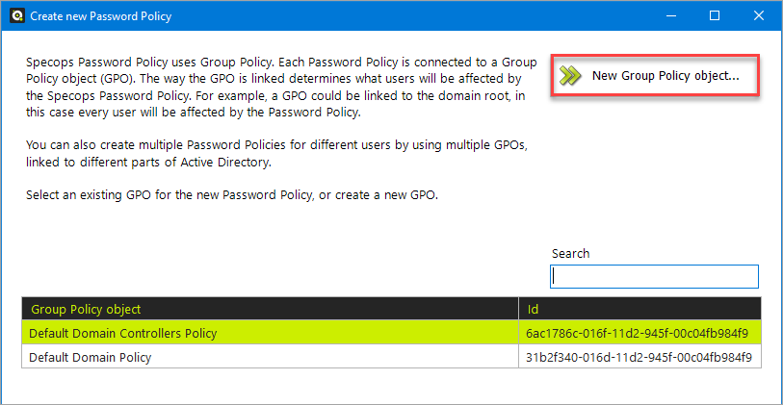This screenshot has height=405, width=783.
Task: Sort by the Id column header
Action: tap(640, 309)
